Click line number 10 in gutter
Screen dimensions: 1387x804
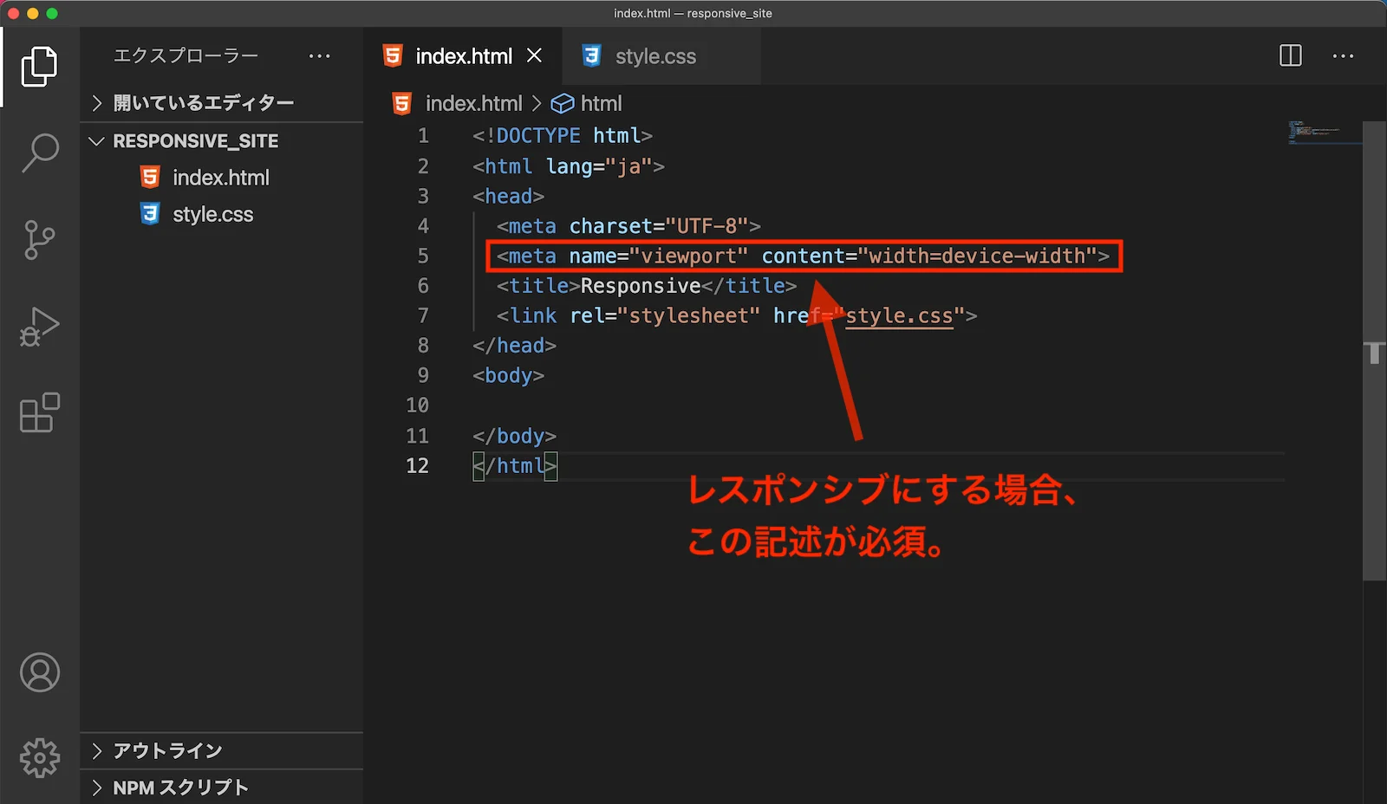point(417,405)
